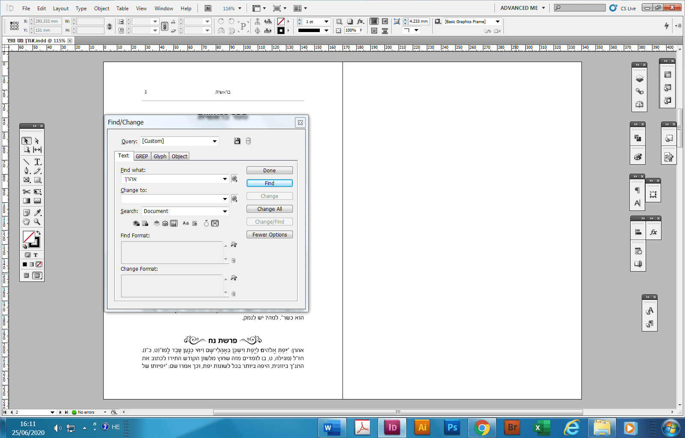Open the Layers panel

click(639, 79)
